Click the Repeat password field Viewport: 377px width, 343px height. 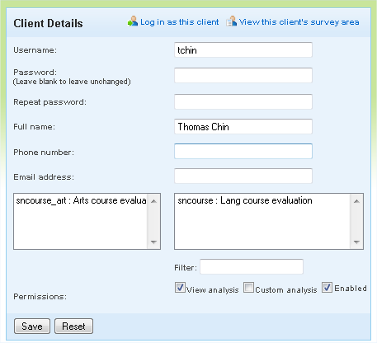click(x=243, y=101)
